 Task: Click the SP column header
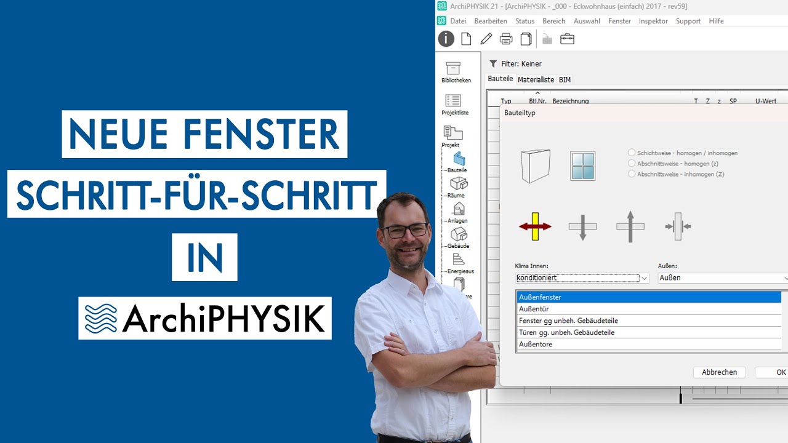coord(733,101)
